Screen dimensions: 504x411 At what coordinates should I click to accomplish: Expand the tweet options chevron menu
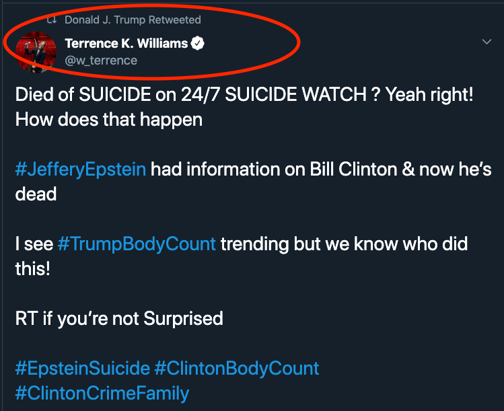click(x=488, y=42)
